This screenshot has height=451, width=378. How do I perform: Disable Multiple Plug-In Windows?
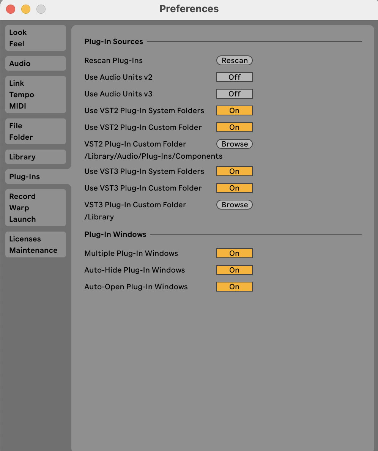point(234,253)
